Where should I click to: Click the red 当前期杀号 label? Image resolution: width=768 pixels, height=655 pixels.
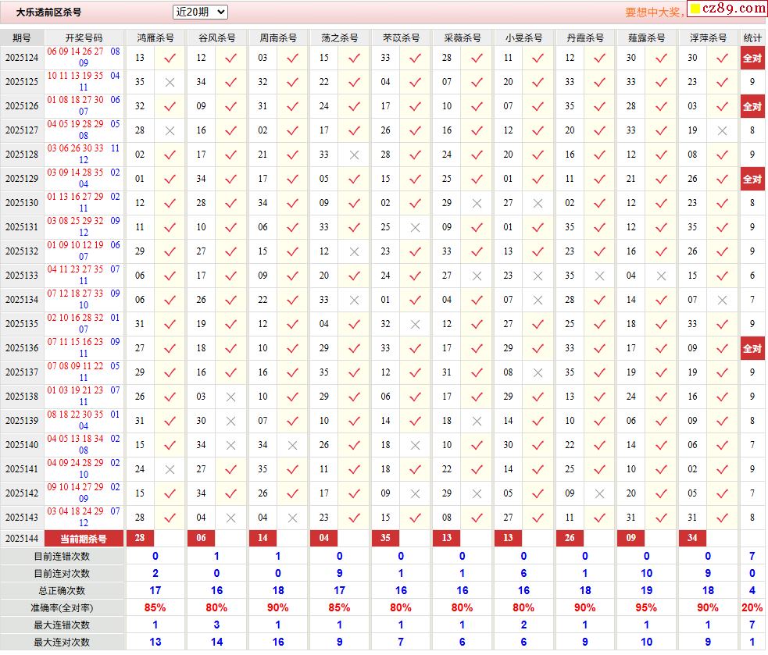[84, 539]
